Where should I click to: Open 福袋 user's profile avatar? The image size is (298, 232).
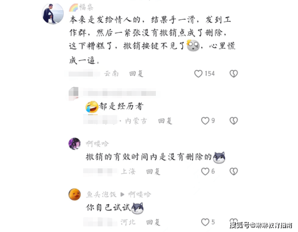pos(53,14)
